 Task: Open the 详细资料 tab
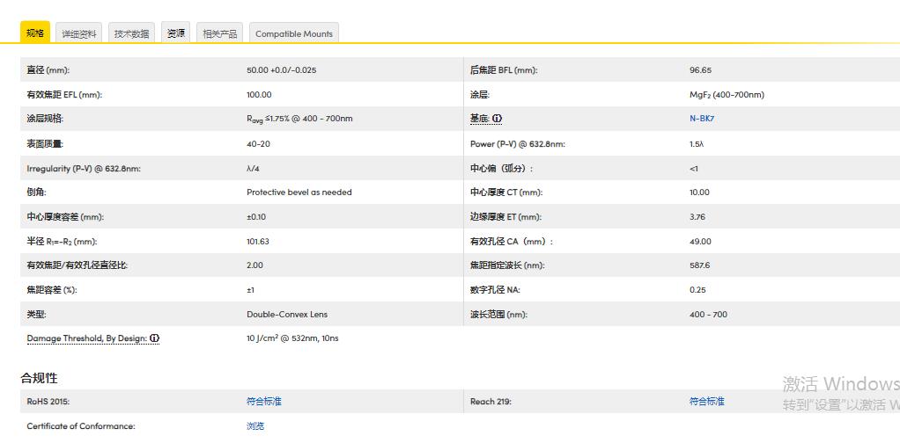pos(79,34)
